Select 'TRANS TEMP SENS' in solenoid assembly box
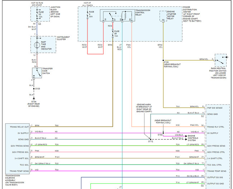Viewport: 233px width, 189px height. [19, 171]
